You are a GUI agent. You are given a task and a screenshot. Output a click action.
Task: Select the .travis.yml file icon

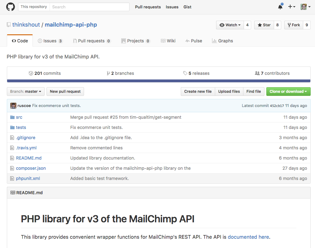(12, 148)
